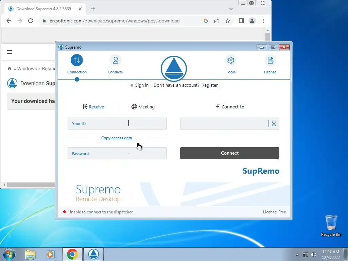Image resolution: width=348 pixels, height=261 pixels.
Task: Bookmark this page with the star icon
Action: pyautogui.click(x=227, y=21)
